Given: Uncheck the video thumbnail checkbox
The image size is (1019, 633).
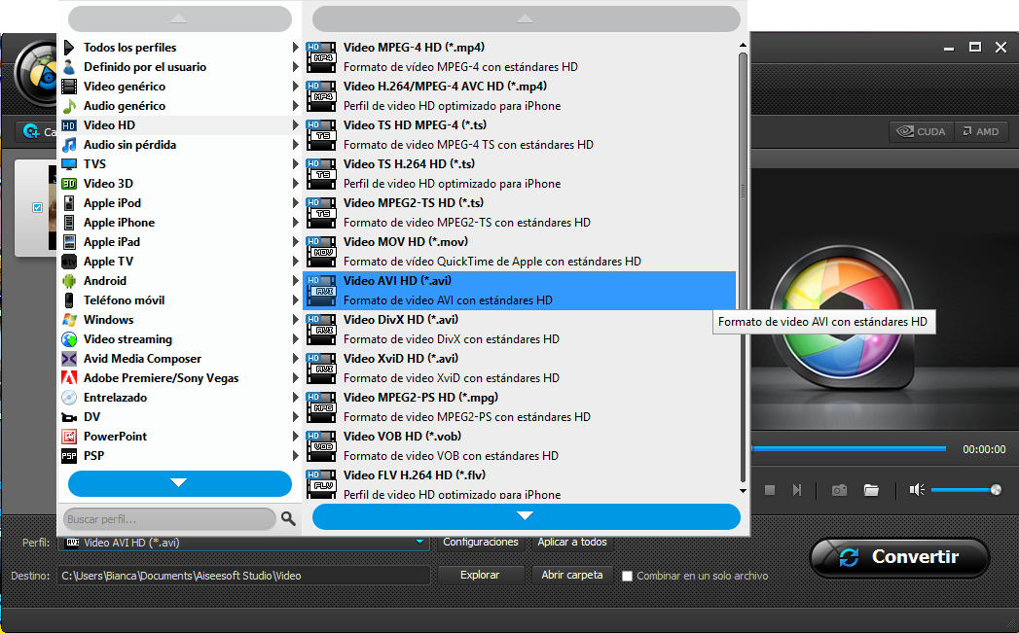Looking at the screenshot, I should [38, 207].
